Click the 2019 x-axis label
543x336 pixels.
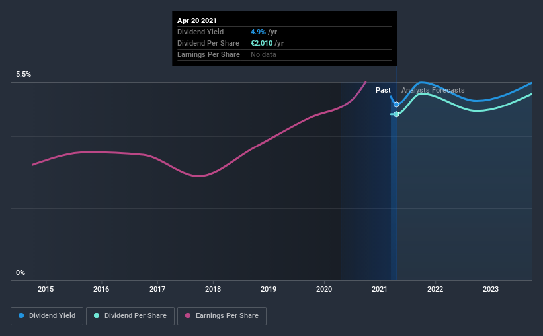coord(269,289)
